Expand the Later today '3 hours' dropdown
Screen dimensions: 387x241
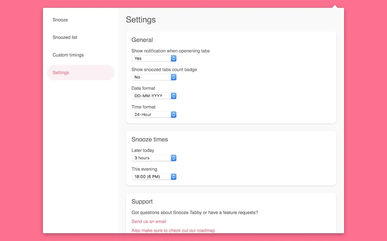point(154,158)
